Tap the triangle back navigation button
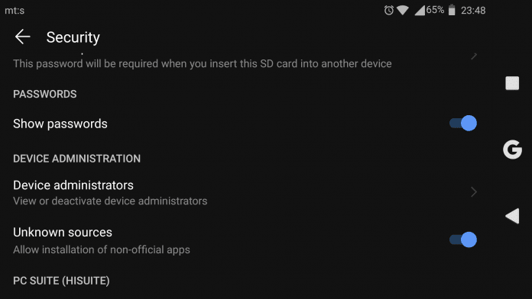 512,216
